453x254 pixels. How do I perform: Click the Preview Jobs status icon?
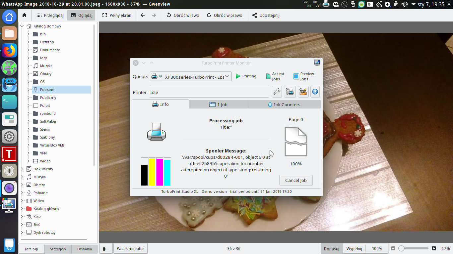[295, 76]
